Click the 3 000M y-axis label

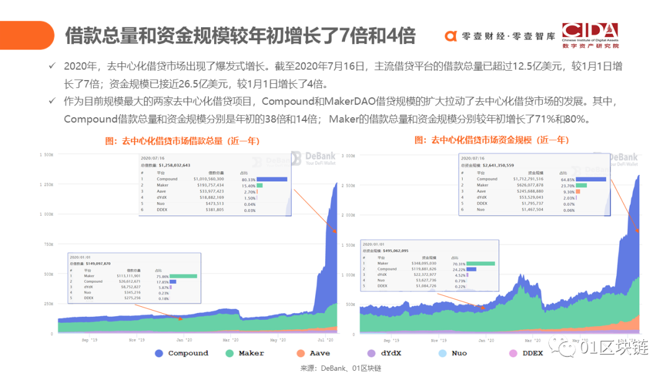pos(348,156)
